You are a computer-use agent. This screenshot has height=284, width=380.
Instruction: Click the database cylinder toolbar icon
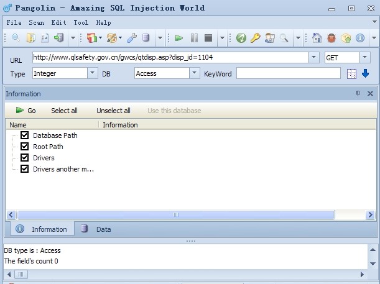point(146,38)
